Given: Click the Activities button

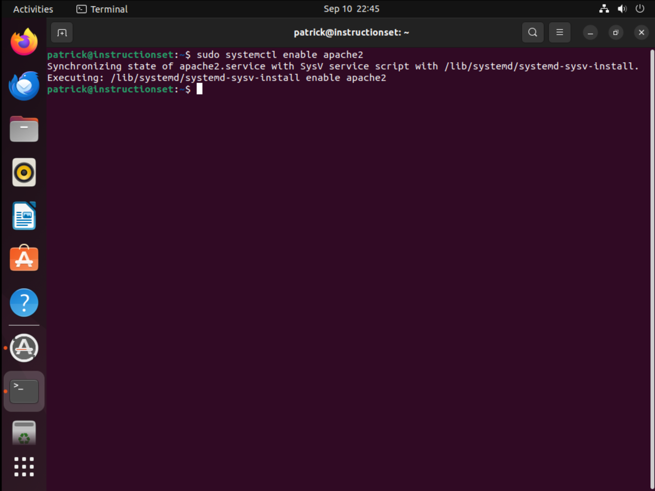Looking at the screenshot, I should pyautogui.click(x=33, y=9).
